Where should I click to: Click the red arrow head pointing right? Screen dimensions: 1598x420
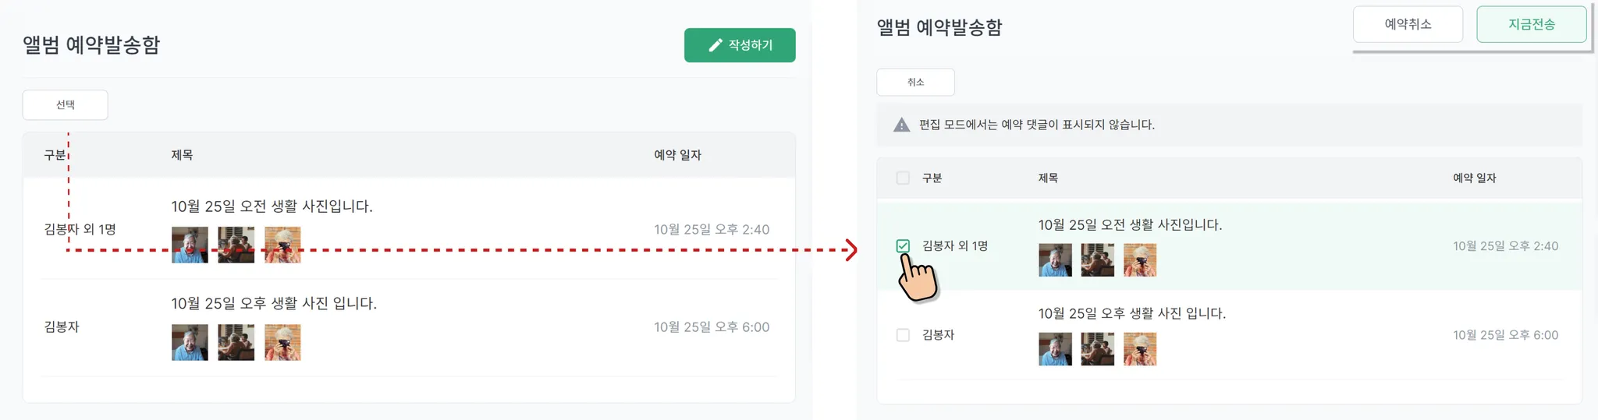coord(851,250)
